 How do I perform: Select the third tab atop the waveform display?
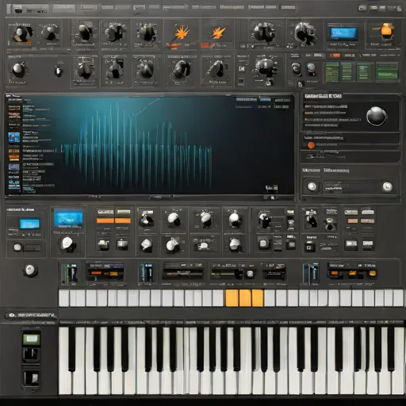tap(282, 100)
